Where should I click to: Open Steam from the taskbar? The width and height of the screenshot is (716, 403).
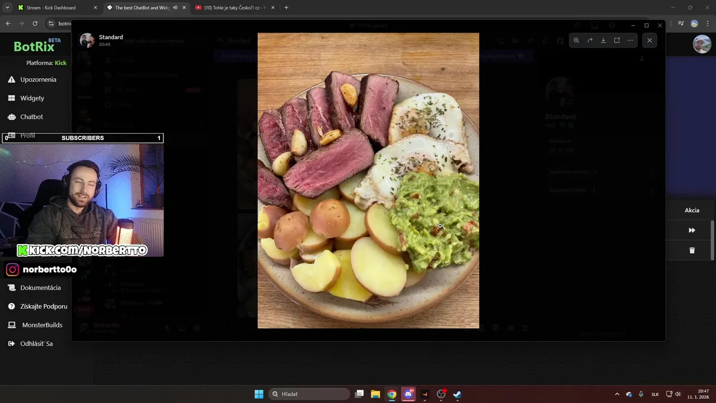457,394
